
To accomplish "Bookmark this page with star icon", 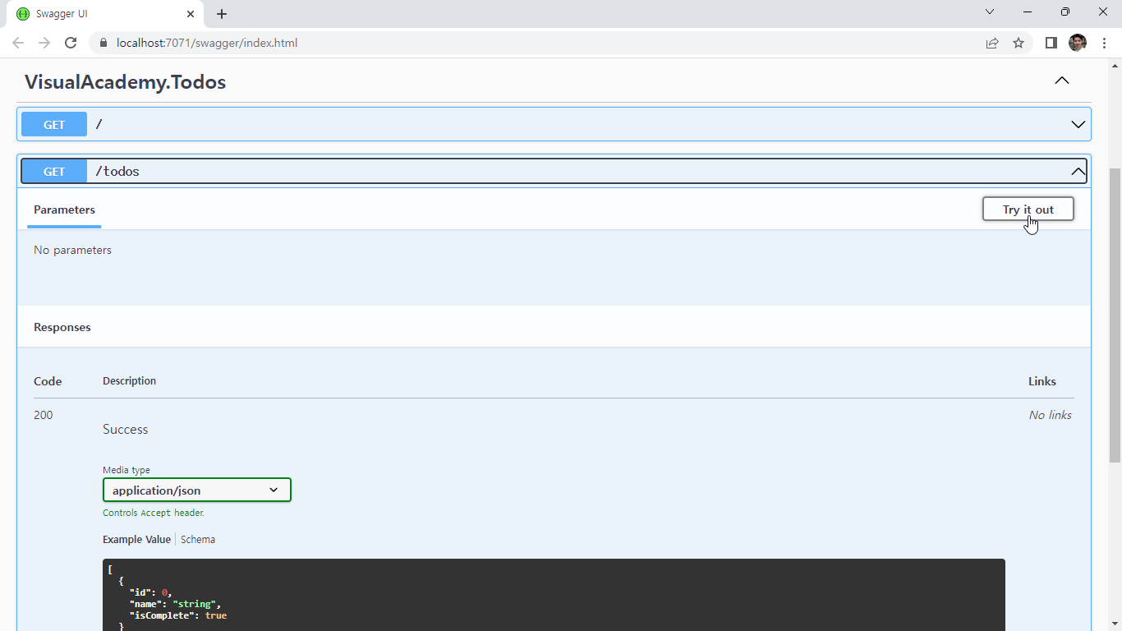I will click(x=1019, y=43).
